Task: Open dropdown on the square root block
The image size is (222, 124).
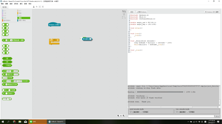Action: pos(8,99)
